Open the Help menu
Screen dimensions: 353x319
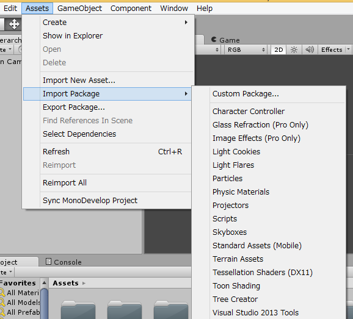coord(205,9)
